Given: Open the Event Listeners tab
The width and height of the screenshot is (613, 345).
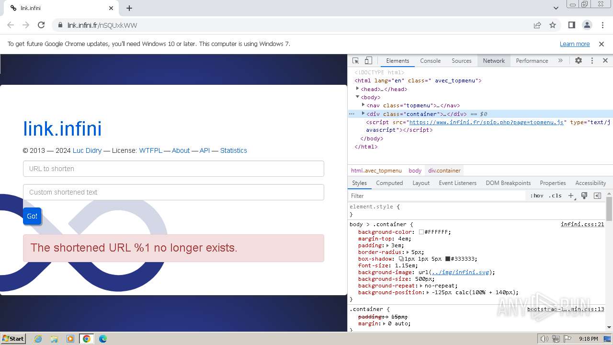Looking at the screenshot, I should (457, 183).
